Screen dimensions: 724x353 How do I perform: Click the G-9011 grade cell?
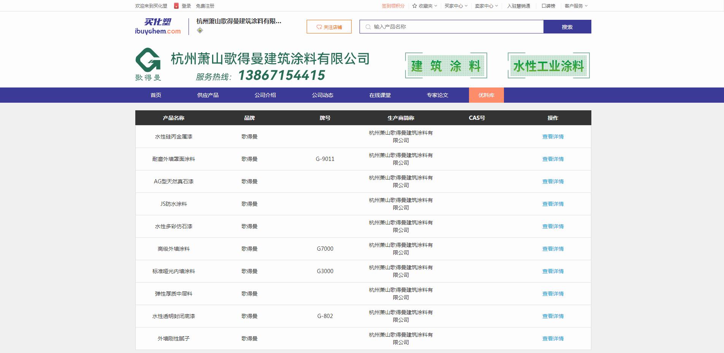325,159
